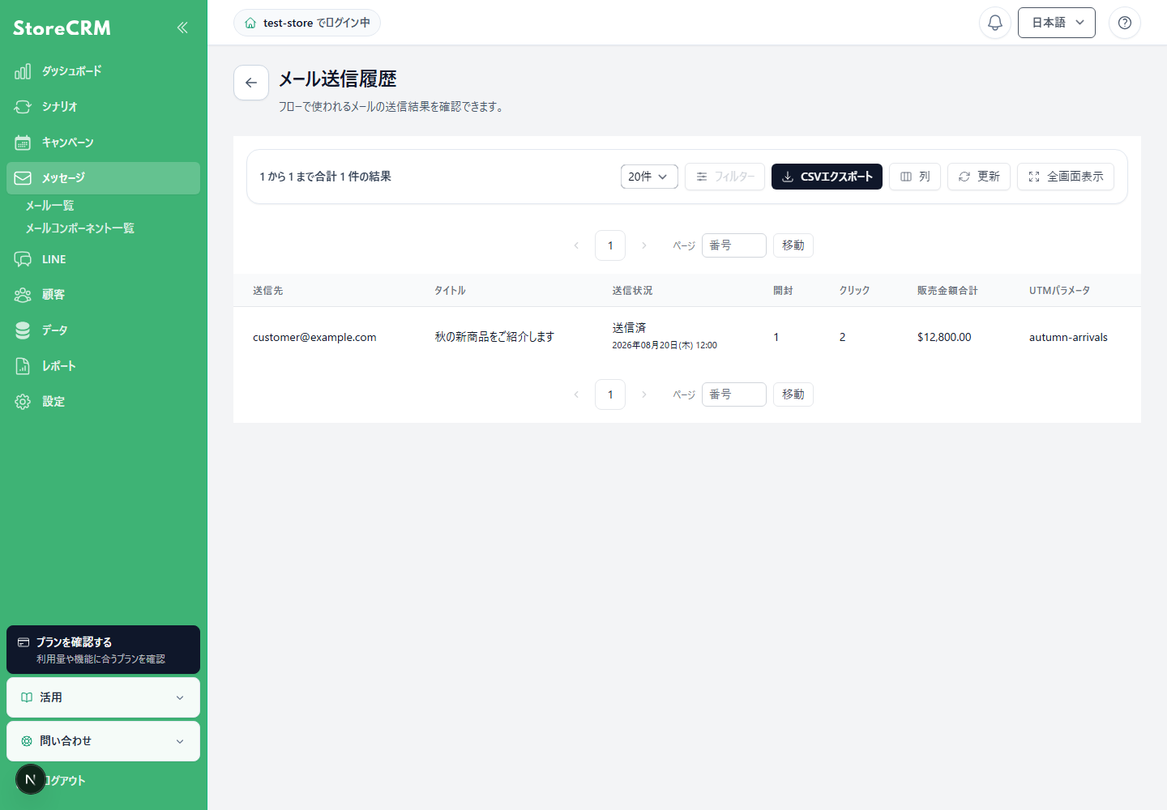Screen dimensions: 1167x810
Task: Select メールコンポーネント一覧 submenu item
Action: point(80,228)
